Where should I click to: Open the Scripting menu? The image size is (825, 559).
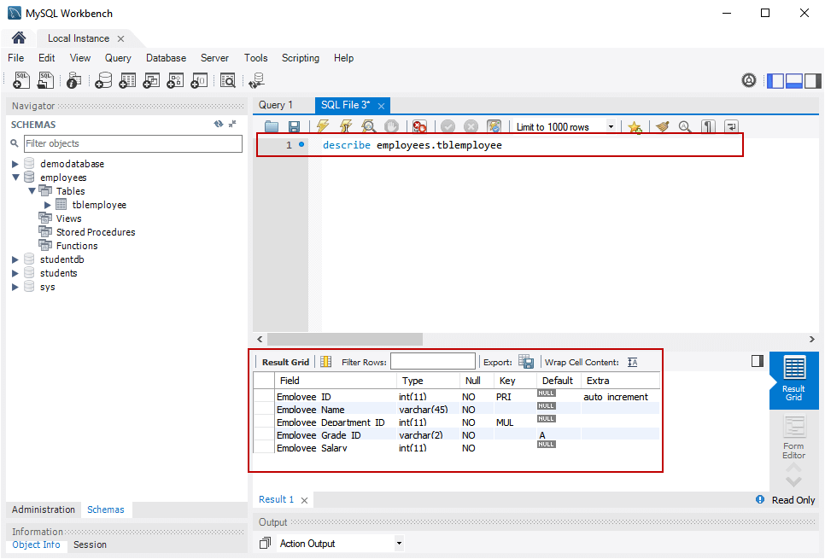(301, 58)
